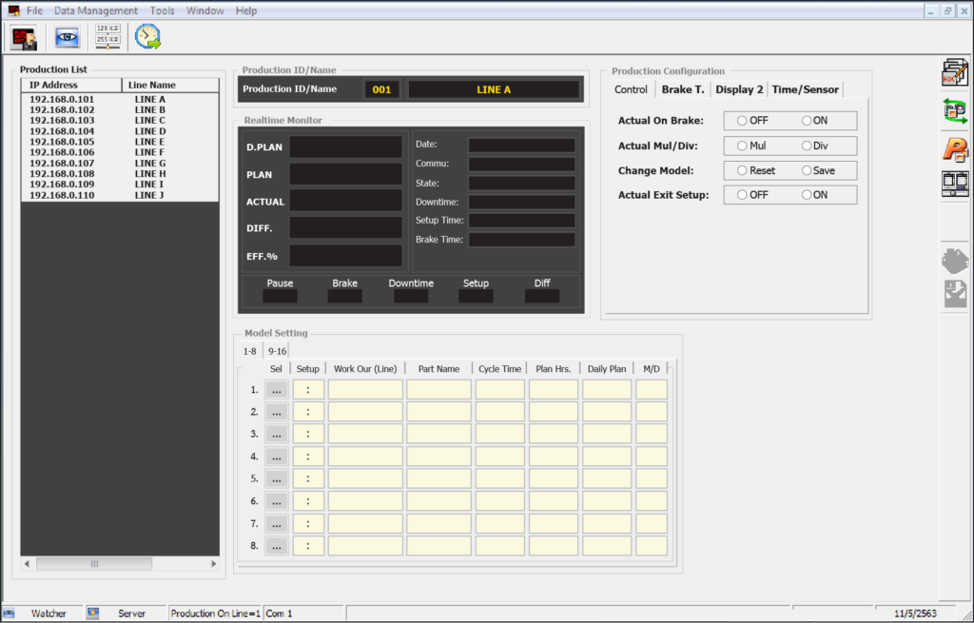The height and width of the screenshot is (623, 974).
Task: Open the eye monitor view icon
Action: point(67,37)
